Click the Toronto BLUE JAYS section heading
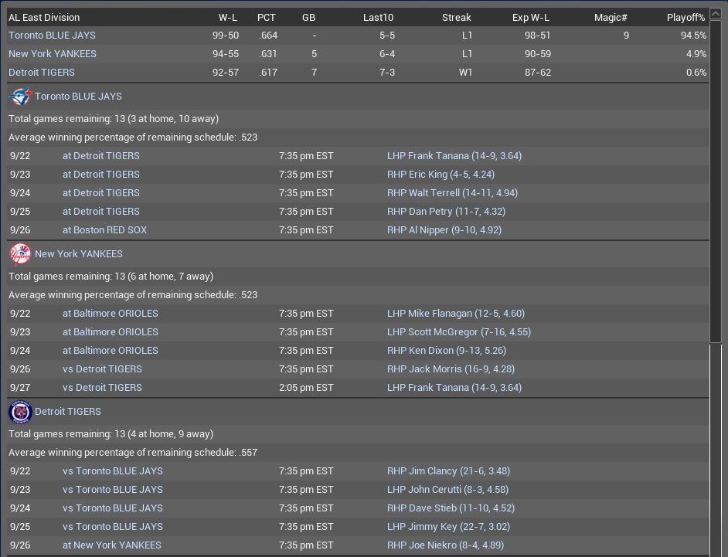Image resolution: width=728 pixels, height=557 pixels. tap(78, 97)
